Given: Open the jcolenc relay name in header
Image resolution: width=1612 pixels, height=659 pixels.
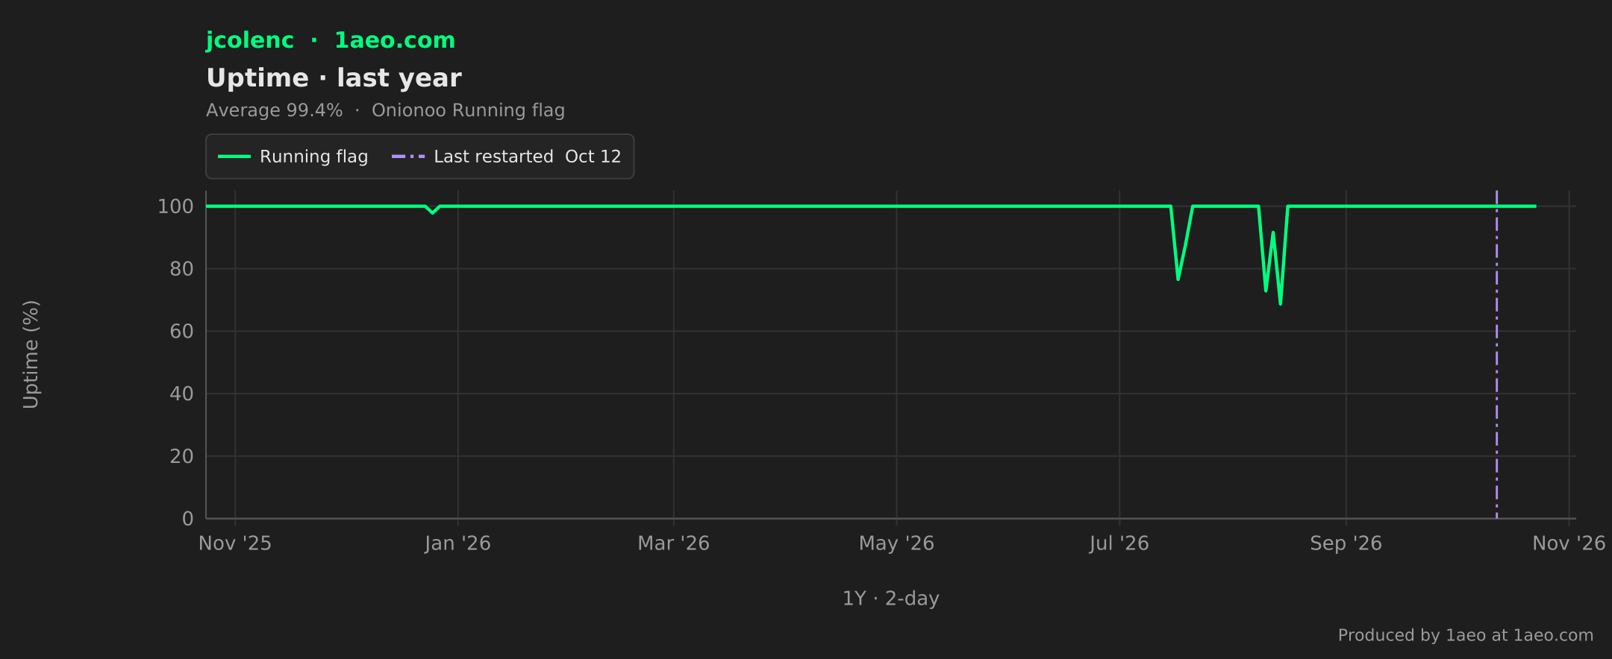Looking at the screenshot, I should (x=250, y=40).
